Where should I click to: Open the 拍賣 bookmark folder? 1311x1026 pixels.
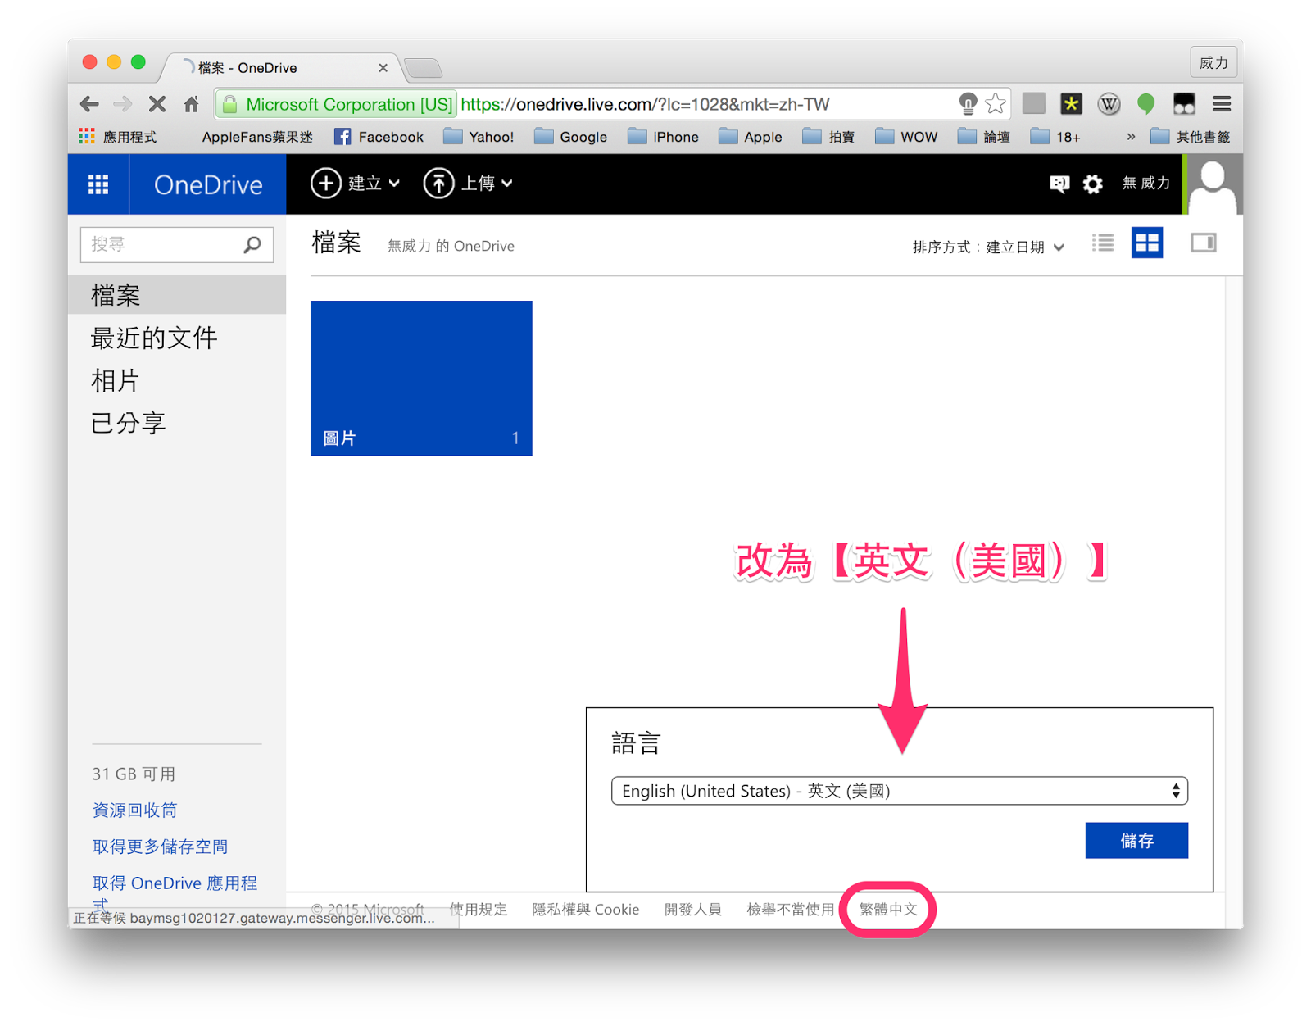[828, 137]
